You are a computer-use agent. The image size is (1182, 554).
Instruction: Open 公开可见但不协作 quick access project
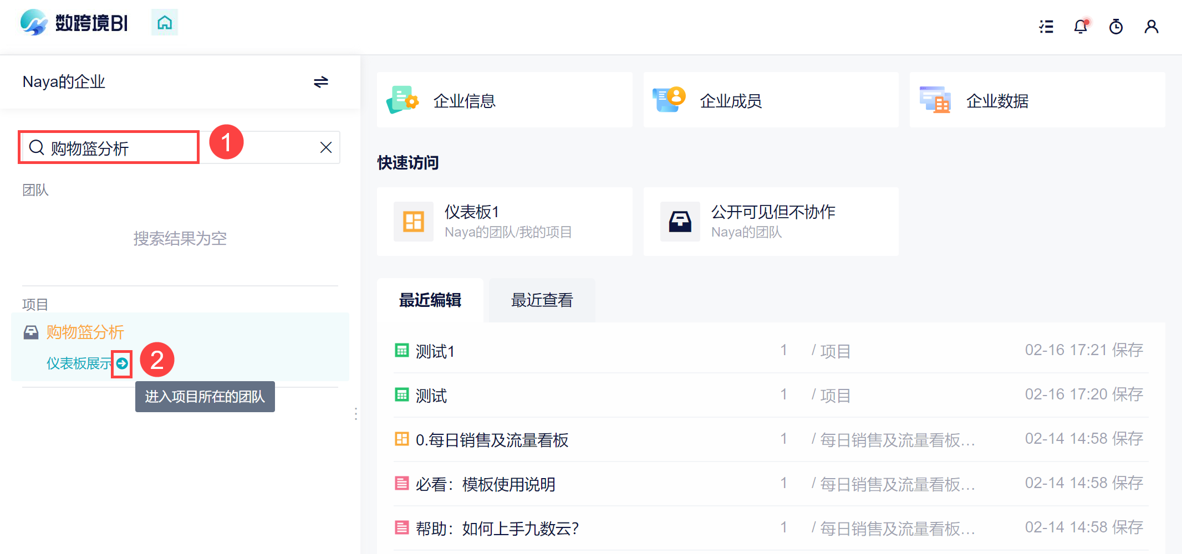point(771,222)
